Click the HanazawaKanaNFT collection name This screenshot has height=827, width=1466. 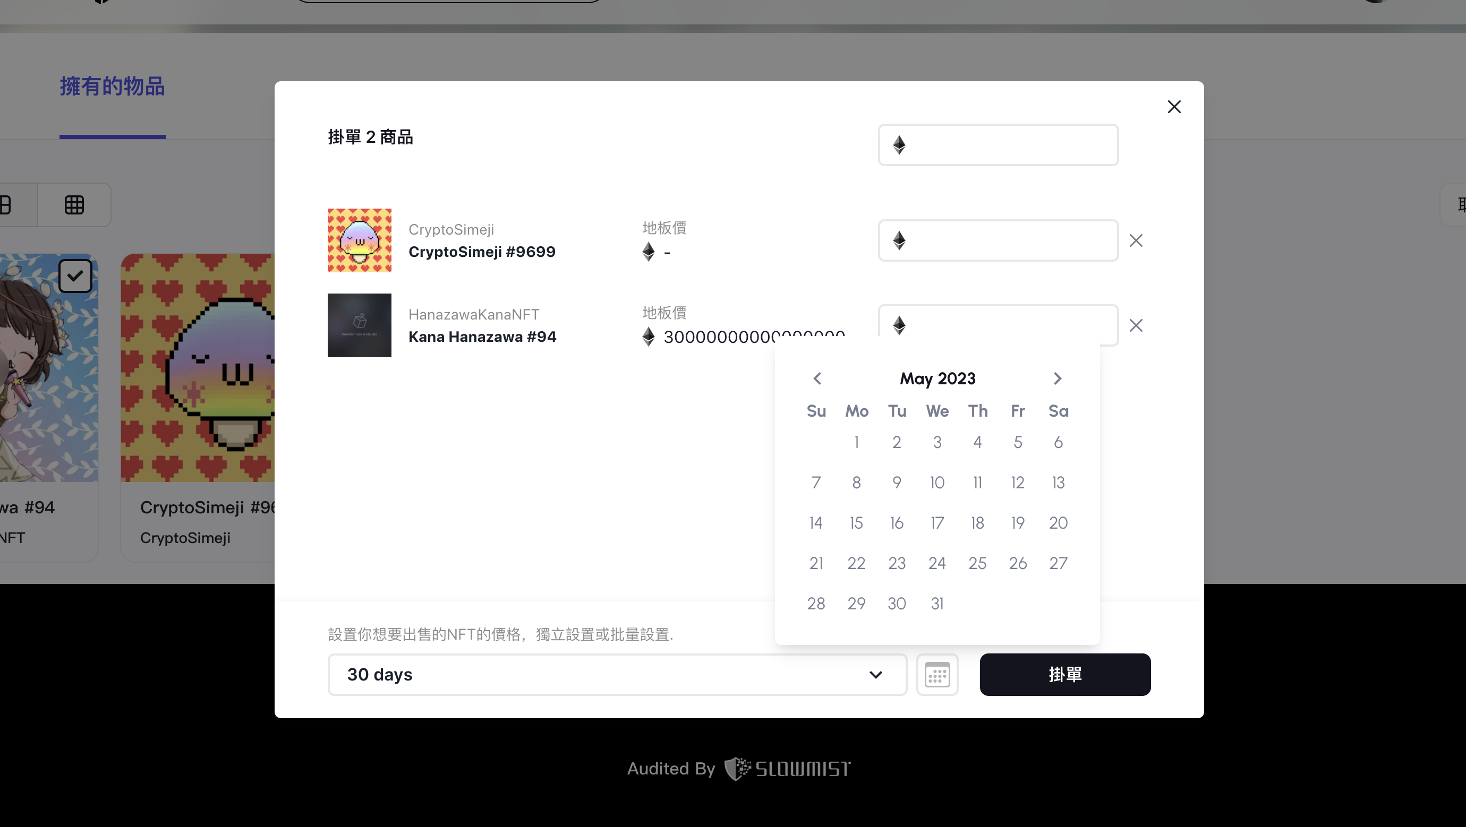point(474,315)
